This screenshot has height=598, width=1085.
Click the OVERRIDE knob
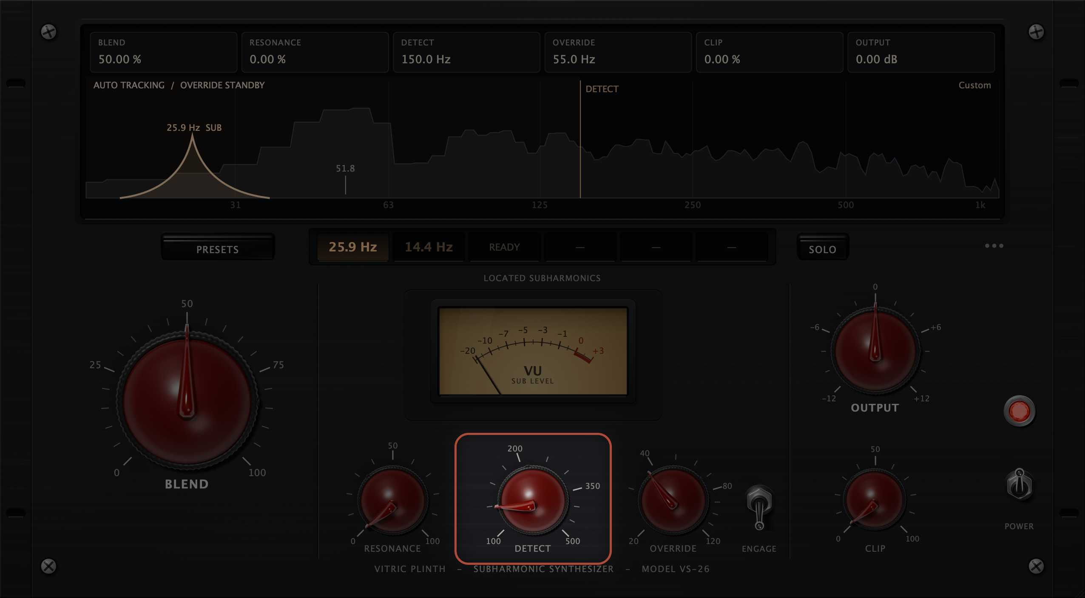pos(673,500)
